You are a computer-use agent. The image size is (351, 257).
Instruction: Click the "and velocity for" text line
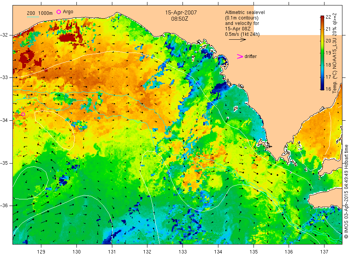(x=242, y=23)
